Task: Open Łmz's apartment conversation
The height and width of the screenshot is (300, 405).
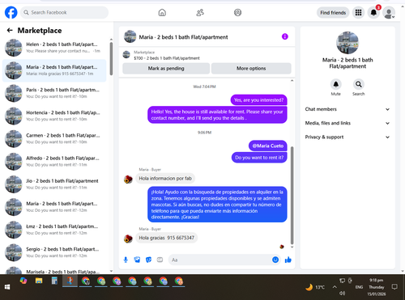Action: click(x=54, y=230)
